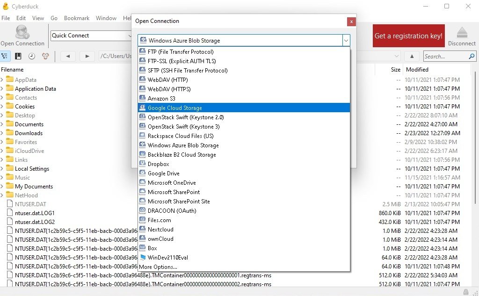Select Dropbox protocol entry

244,164
